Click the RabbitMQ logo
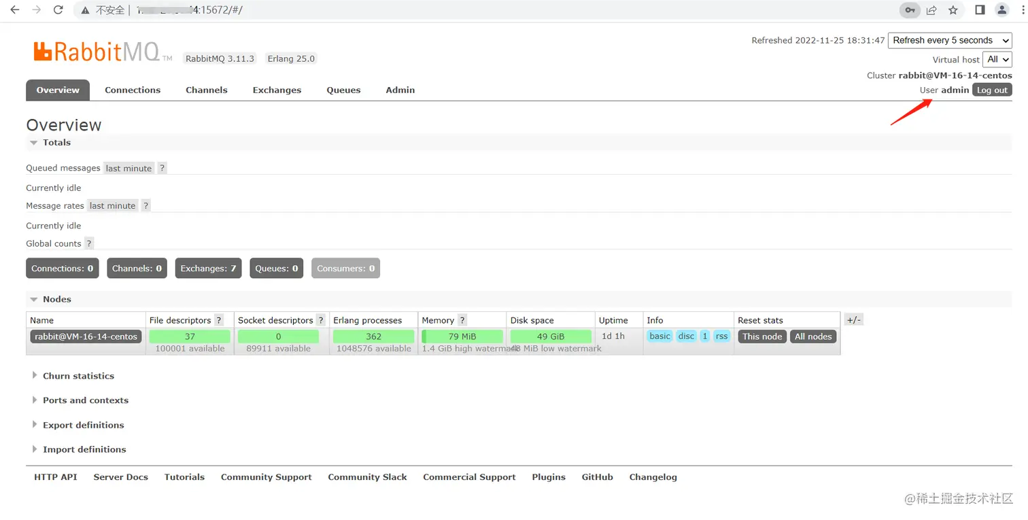The height and width of the screenshot is (520, 1028). coord(102,52)
